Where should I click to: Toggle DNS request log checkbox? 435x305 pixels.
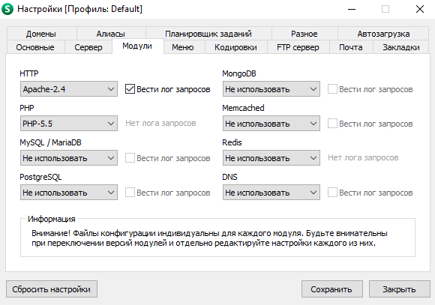332,192
